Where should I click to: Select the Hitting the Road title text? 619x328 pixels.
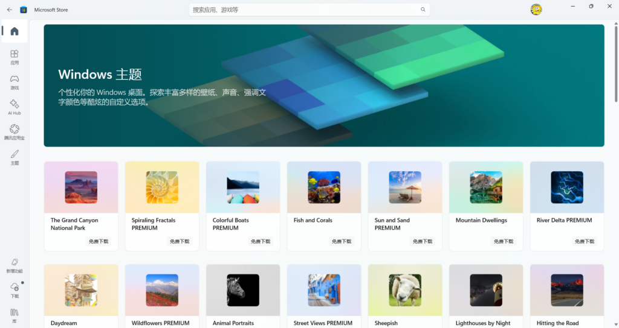[x=557, y=323]
